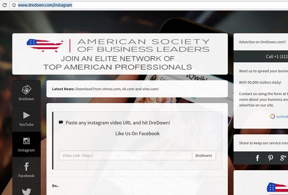This screenshot has width=288, height=195.
Task: Click 'Advertise on DreDown.com?' heading
Action: pos(262,42)
